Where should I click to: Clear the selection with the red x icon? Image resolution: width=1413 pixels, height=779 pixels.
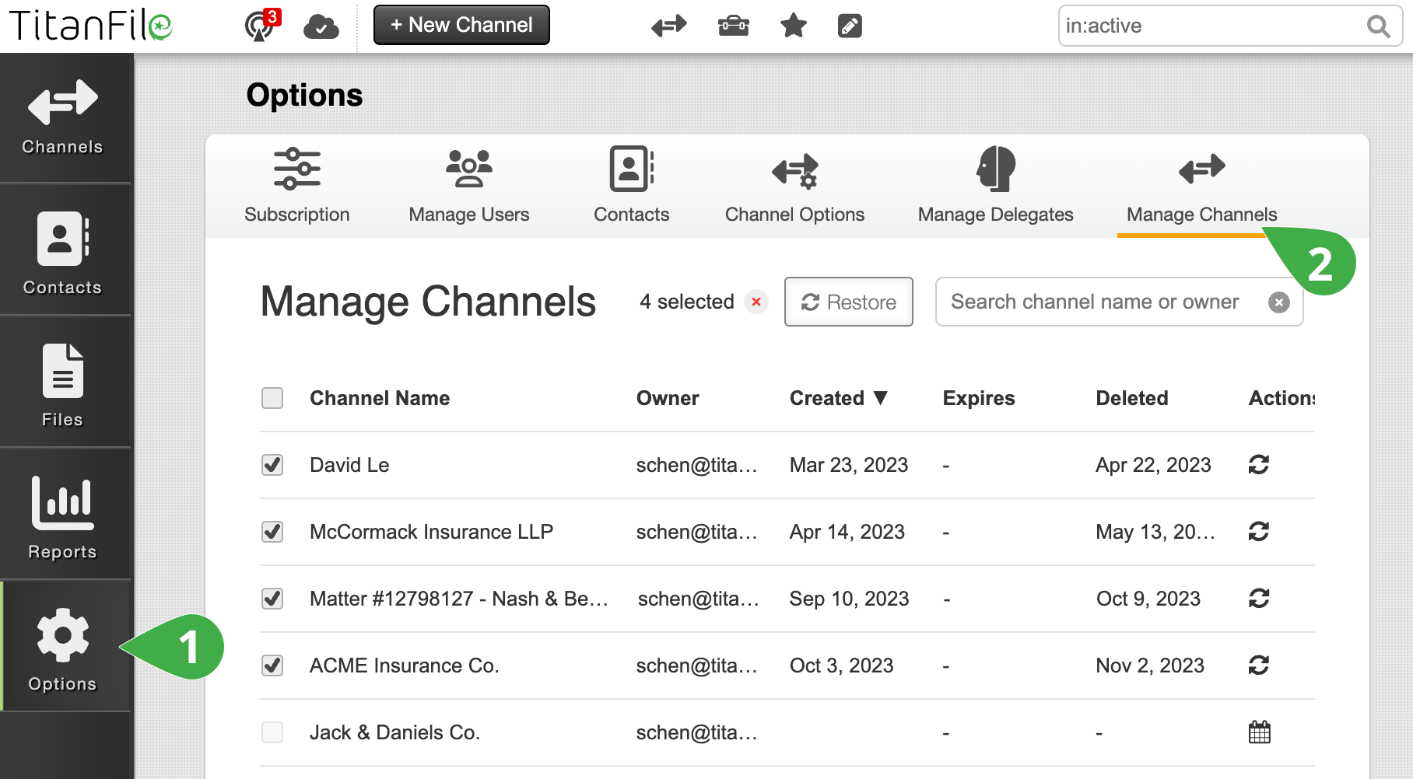[x=756, y=302]
